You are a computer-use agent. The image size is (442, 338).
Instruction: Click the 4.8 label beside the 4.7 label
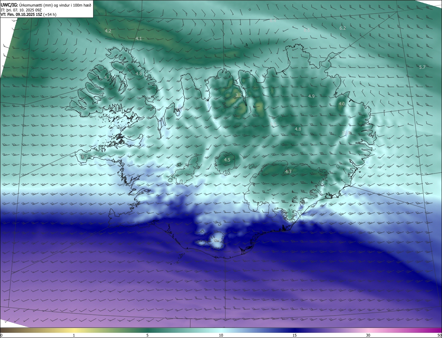point(139,74)
